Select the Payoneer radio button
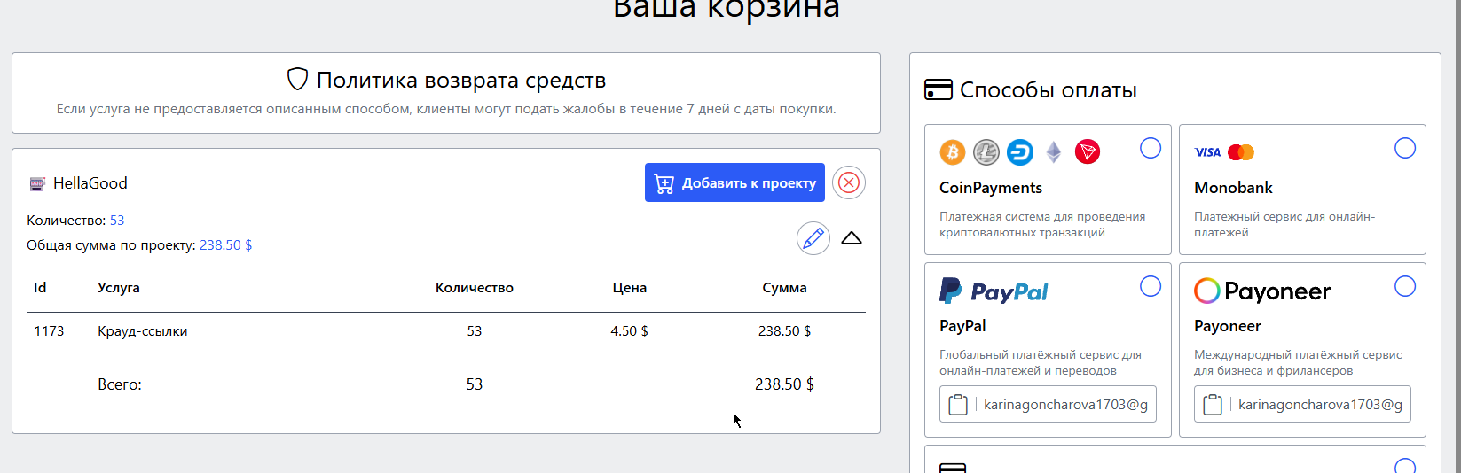Screen dimensions: 1461x473 1405,286
